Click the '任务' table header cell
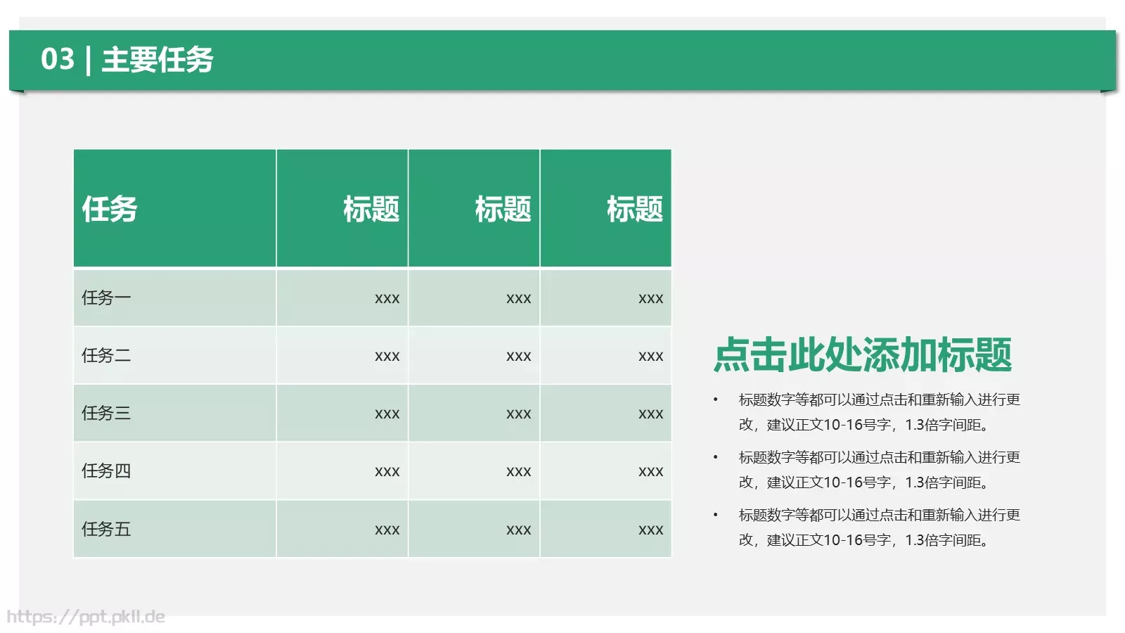1125x633 pixels. (x=175, y=208)
